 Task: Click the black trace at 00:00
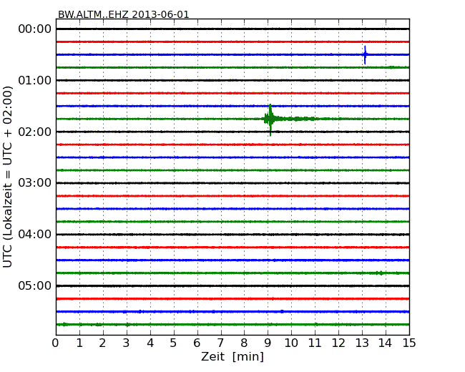[232, 29]
